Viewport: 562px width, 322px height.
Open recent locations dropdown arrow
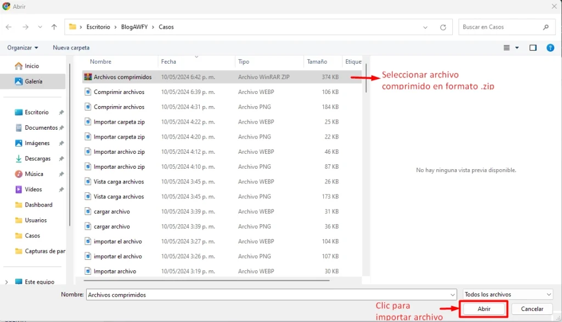click(40, 27)
